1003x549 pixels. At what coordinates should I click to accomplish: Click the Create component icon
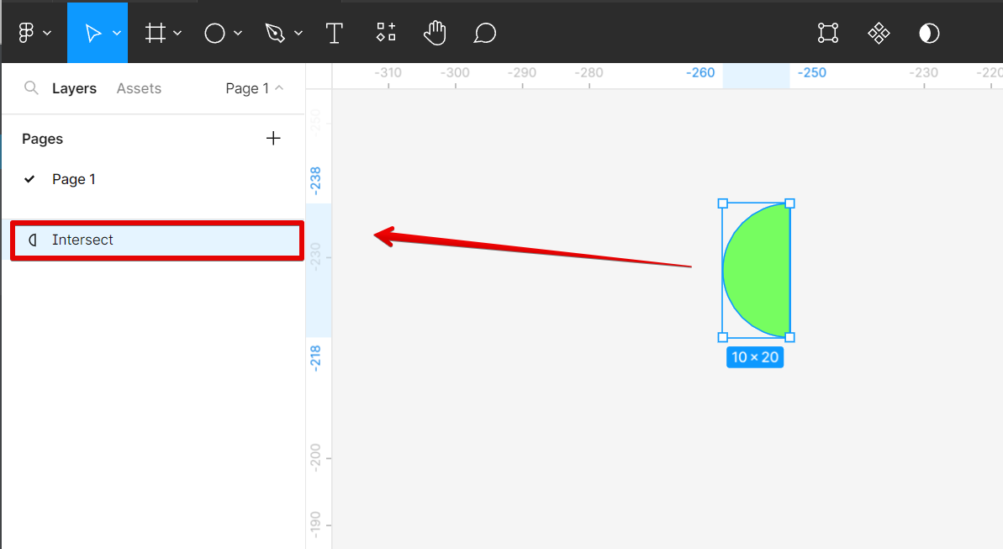point(879,33)
